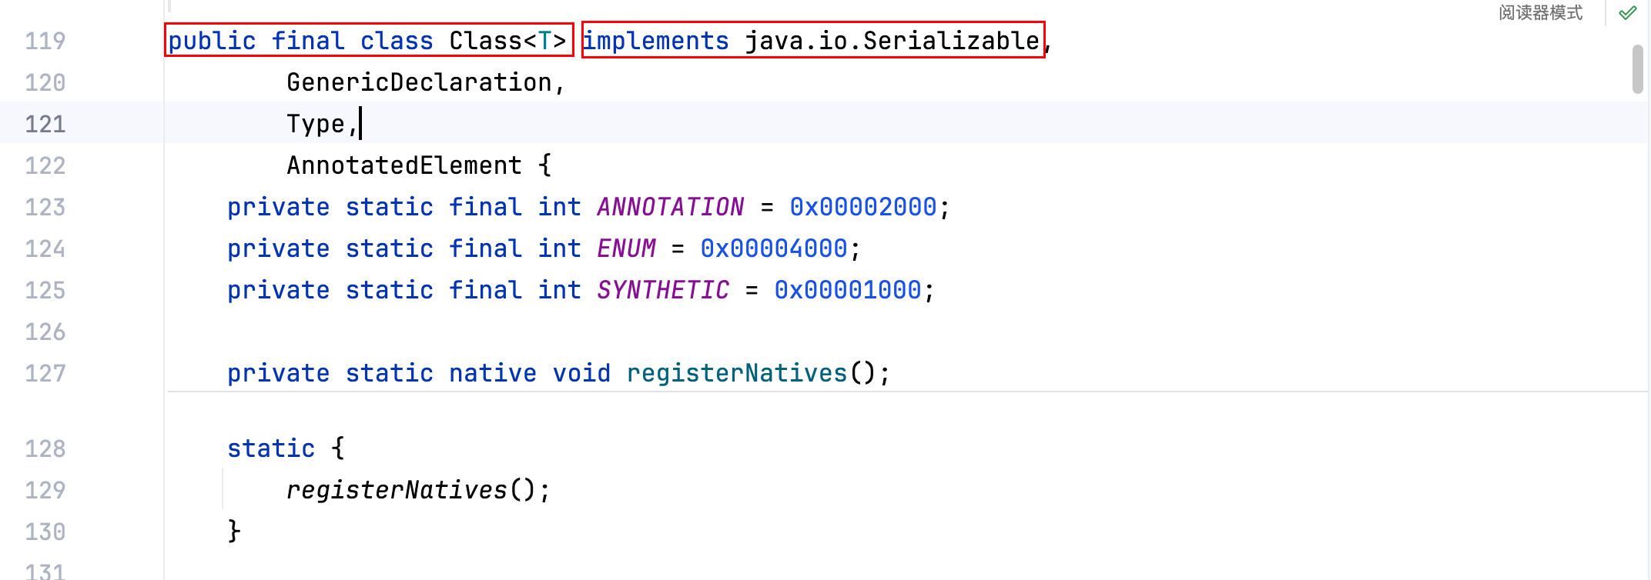Image resolution: width=1651 pixels, height=580 pixels.
Task: Click the ENUM constant name
Action: (626, 248)
